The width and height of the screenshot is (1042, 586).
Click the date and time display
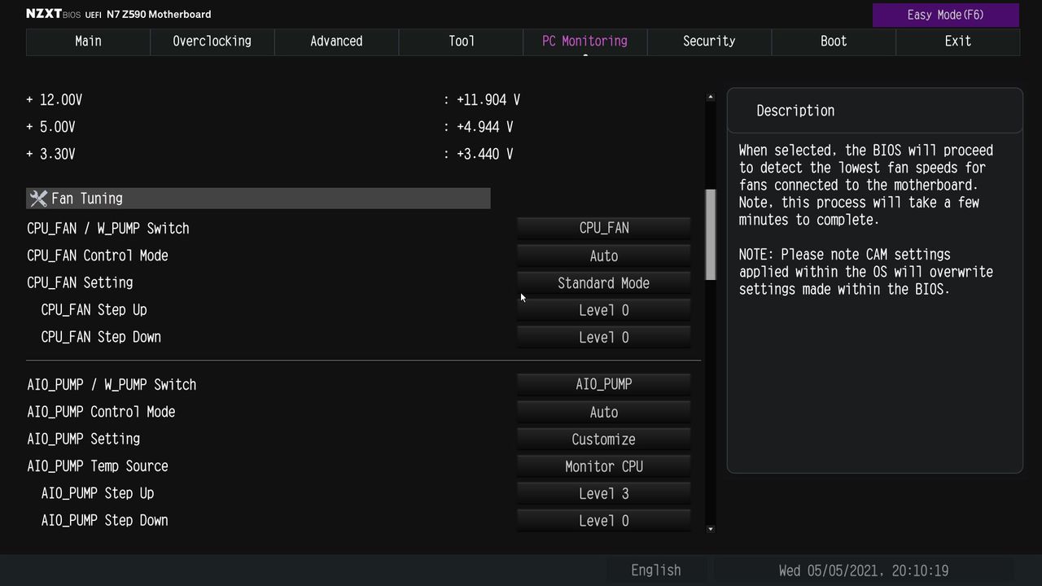tap(864, 571)
